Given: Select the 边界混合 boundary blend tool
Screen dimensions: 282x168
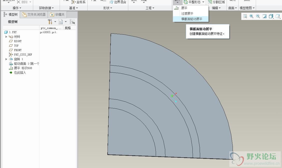Looking at the screenshot, I should (118, 2).
